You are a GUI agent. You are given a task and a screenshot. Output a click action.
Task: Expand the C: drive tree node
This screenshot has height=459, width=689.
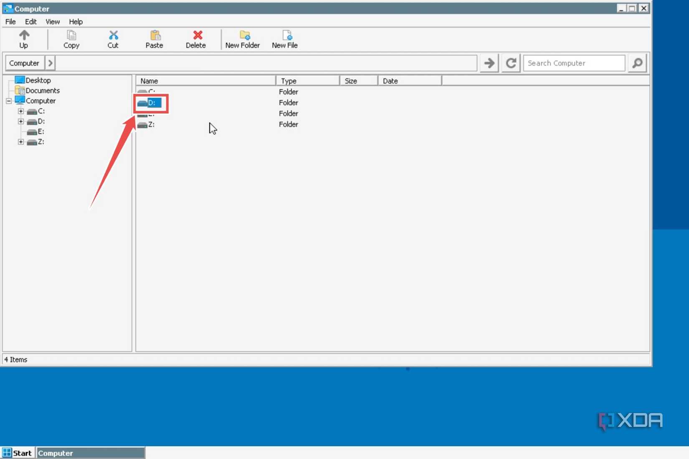20,111
